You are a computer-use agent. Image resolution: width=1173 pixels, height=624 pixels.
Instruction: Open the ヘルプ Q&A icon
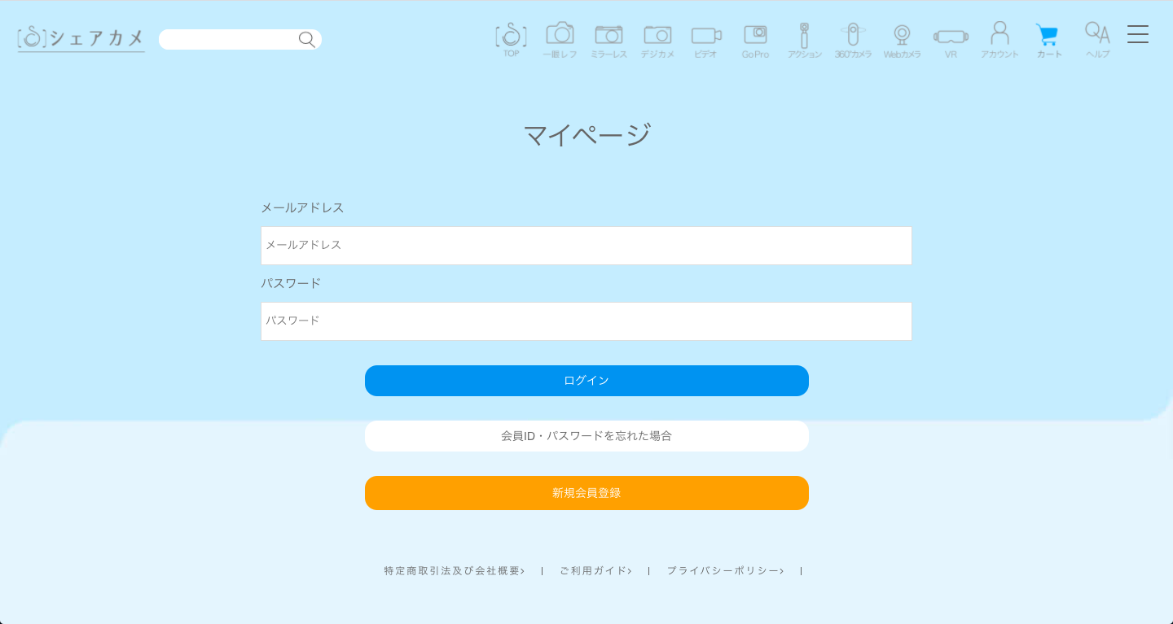1097,40
